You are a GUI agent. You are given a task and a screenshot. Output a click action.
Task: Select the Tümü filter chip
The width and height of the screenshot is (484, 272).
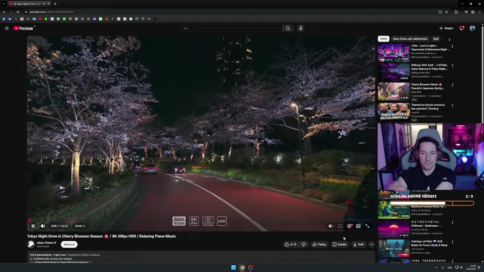[383, 39]
